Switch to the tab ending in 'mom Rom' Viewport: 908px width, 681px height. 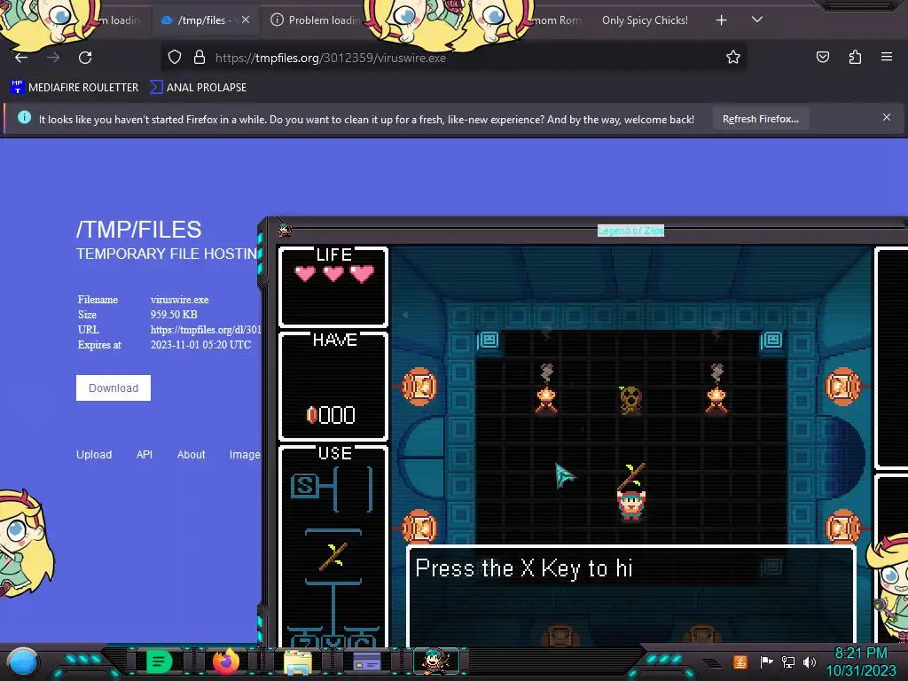point(556,20)
